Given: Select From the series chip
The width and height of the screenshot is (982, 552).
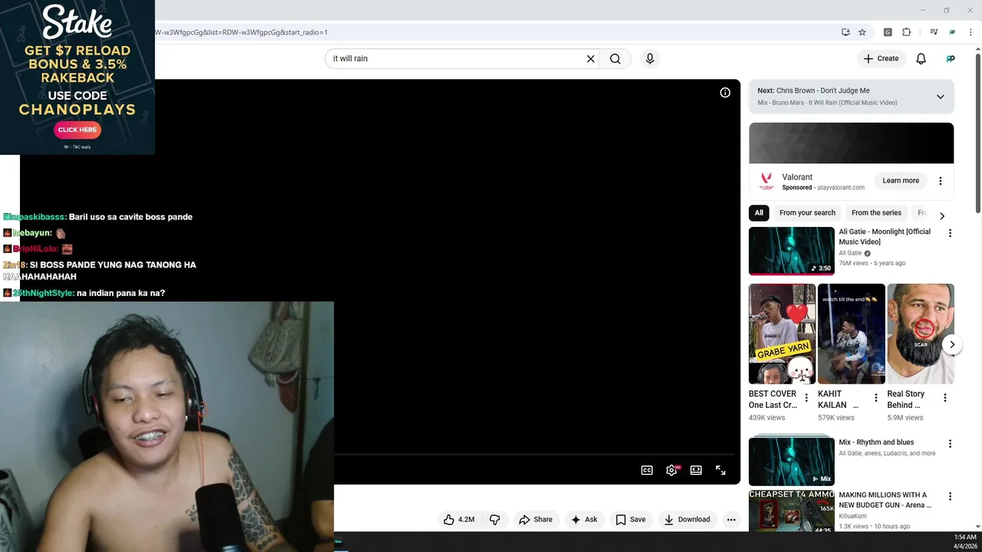Looking at the screenshot, I should tap(876, 213).
